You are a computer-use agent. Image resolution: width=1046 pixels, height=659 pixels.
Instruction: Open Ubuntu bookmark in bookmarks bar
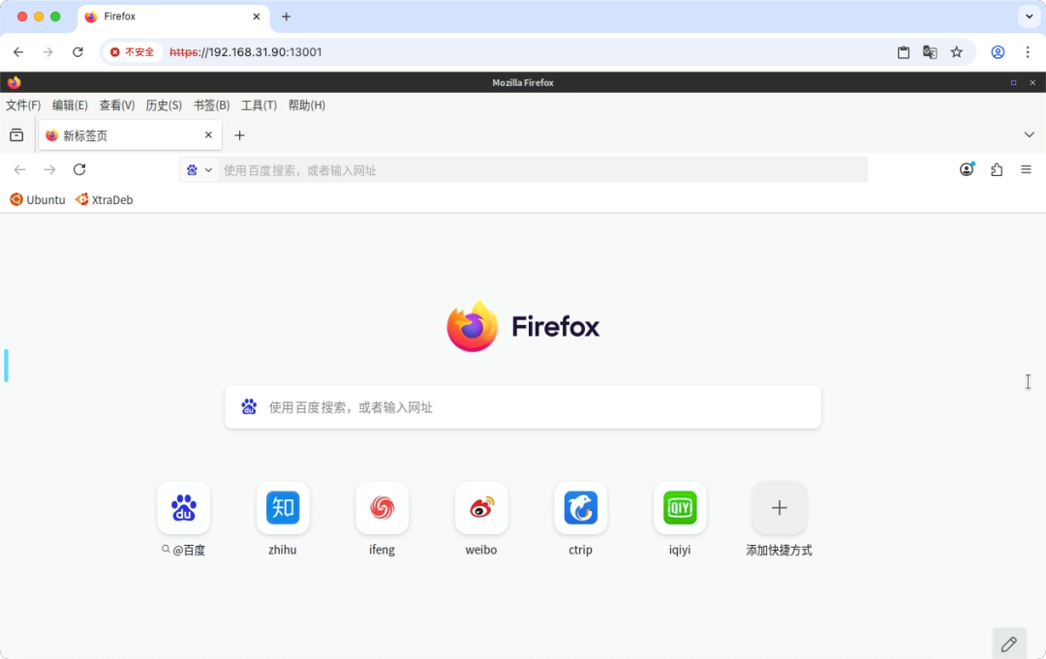tap(38, 200)
